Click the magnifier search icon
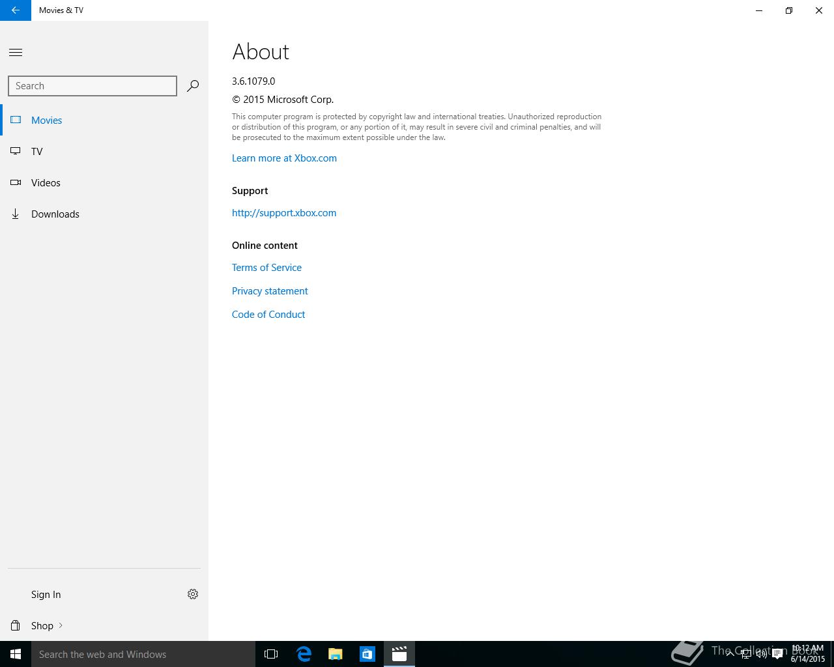 (193, 86)
